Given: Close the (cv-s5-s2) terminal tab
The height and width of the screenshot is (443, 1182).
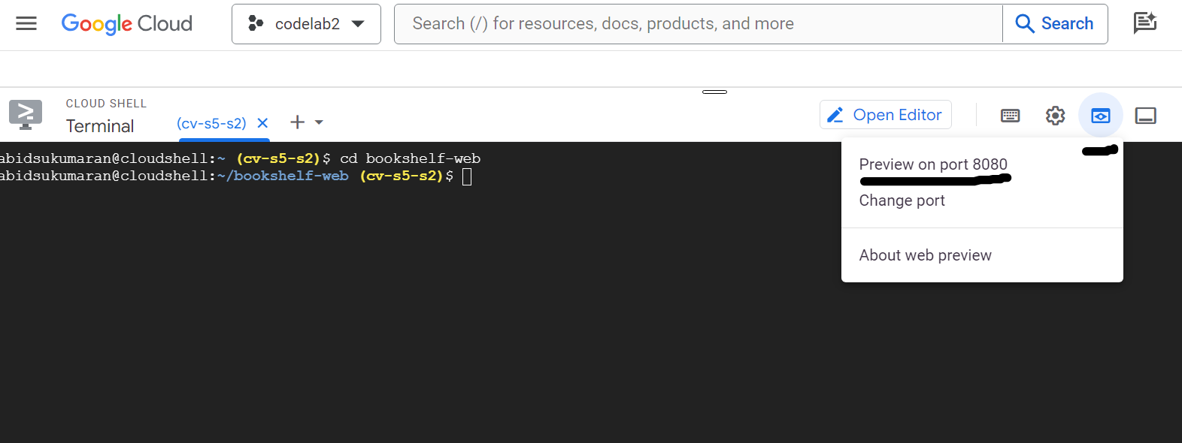Looking at the screenshot, I should (262, 123).
